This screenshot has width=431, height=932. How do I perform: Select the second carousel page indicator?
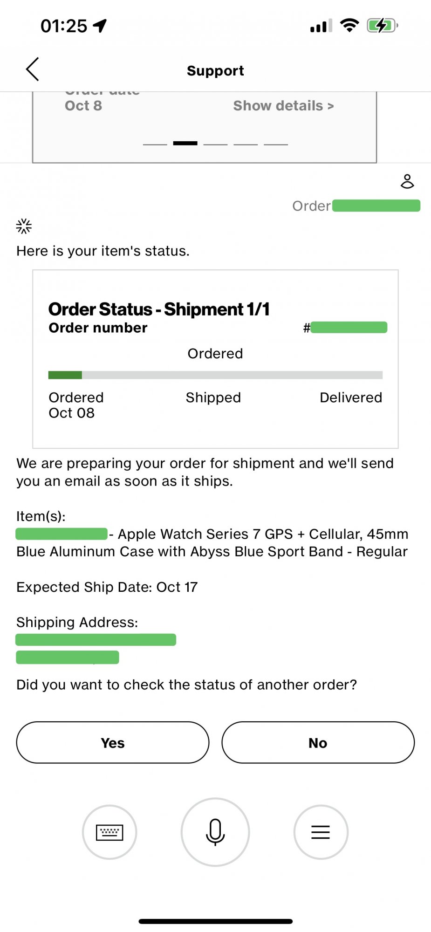pos(185,144)
